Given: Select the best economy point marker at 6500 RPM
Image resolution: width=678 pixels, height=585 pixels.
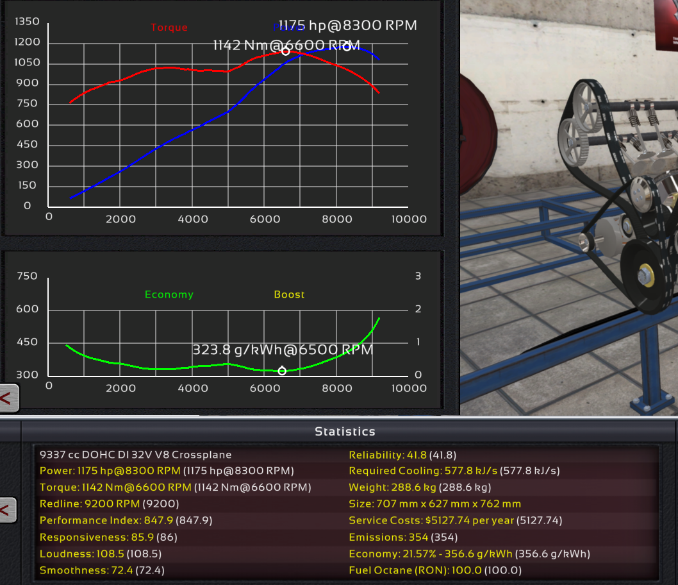Looking at the screenshot, I should point(282,371).
